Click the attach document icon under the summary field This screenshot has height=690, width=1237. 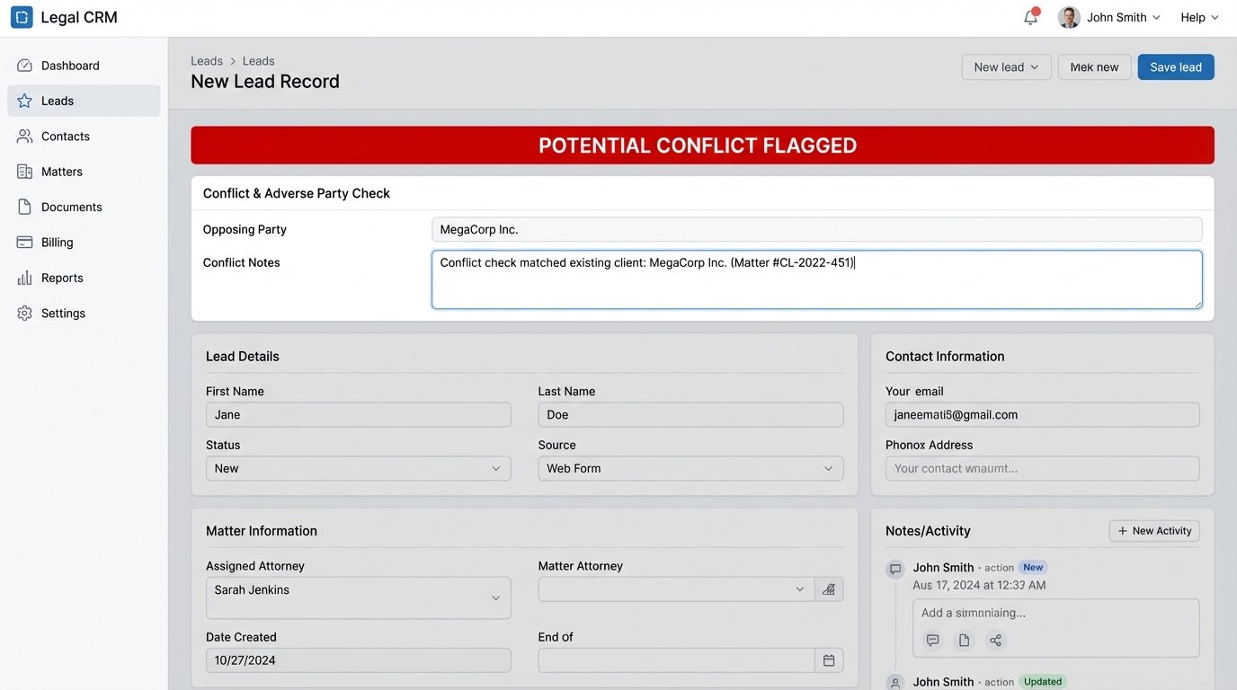(x=964, y=640)
